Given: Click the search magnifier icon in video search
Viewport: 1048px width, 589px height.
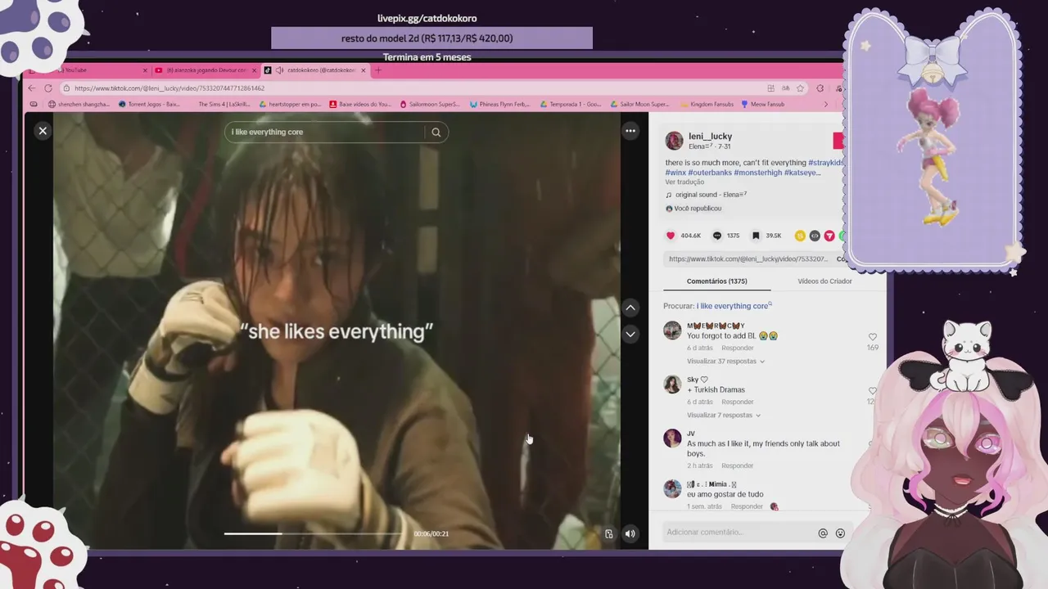Looking at the screenshot, I should [x=436, y=132].
